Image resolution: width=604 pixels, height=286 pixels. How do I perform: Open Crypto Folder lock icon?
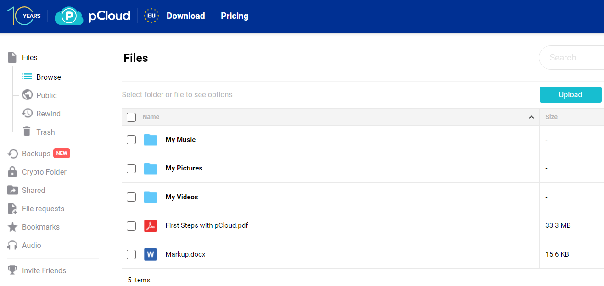pos(12,172)
